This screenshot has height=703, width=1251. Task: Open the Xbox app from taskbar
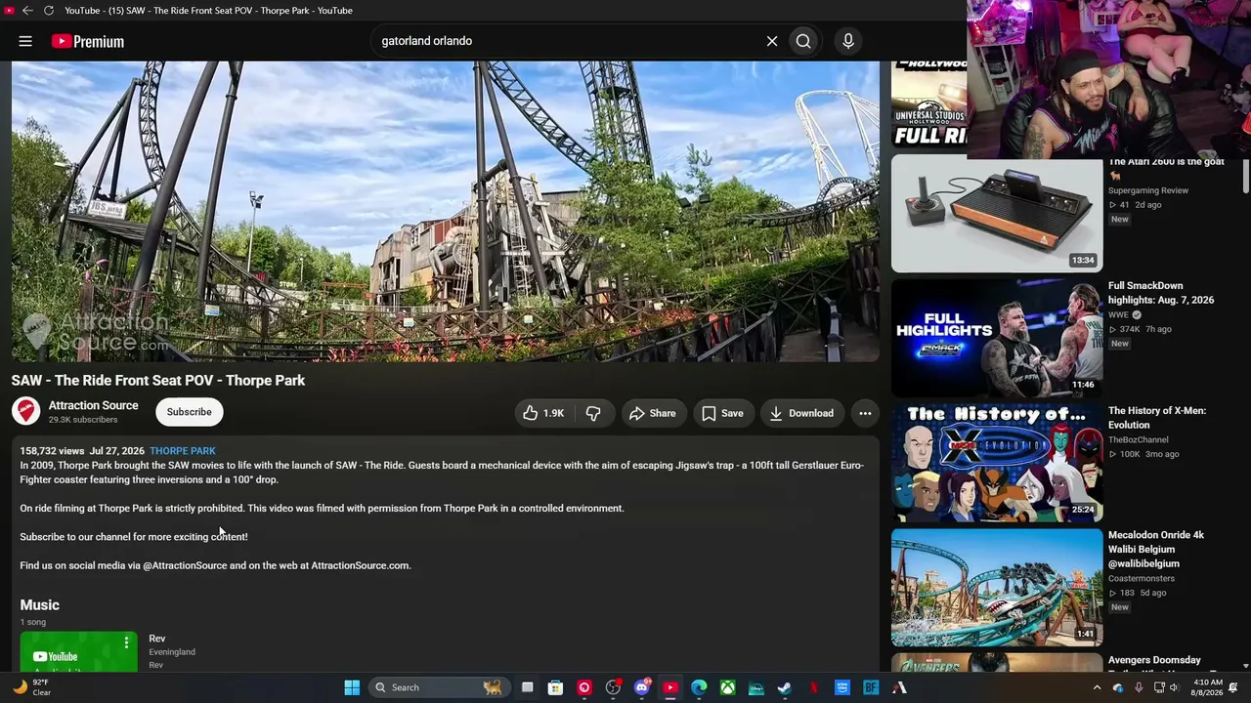click(x=728, y=687)
